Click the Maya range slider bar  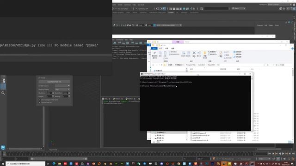click(x=59, y=159)
